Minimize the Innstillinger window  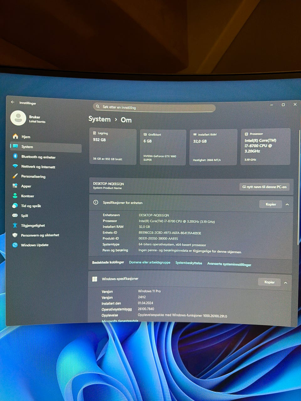[x=272, y=105]
